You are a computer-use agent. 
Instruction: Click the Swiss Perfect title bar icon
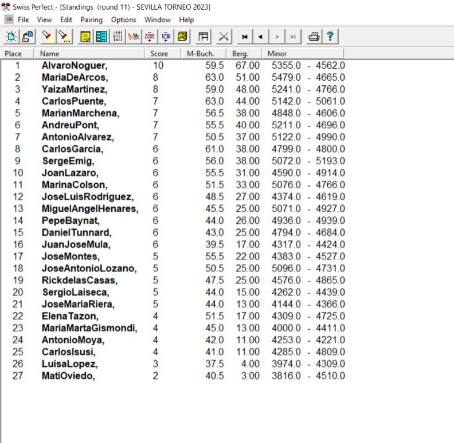pos(6,7)
